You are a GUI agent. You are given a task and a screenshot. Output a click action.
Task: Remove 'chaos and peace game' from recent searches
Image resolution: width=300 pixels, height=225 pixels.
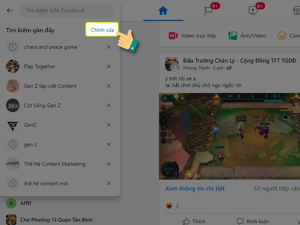click(108, 47)
